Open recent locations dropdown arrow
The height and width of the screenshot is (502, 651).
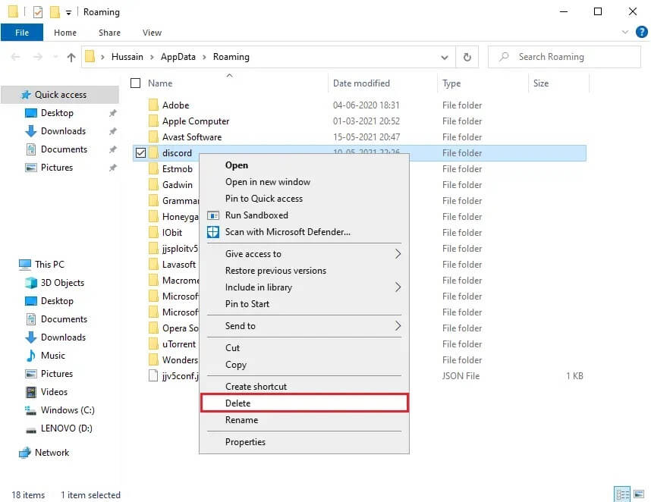(x=55, y=57)
